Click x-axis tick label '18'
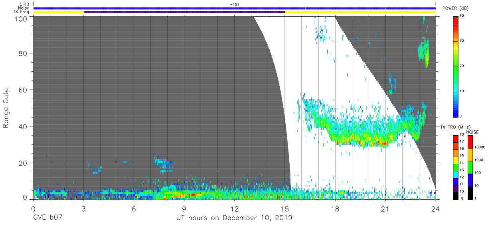The image size is (490, 226). [x=335, y=208]
